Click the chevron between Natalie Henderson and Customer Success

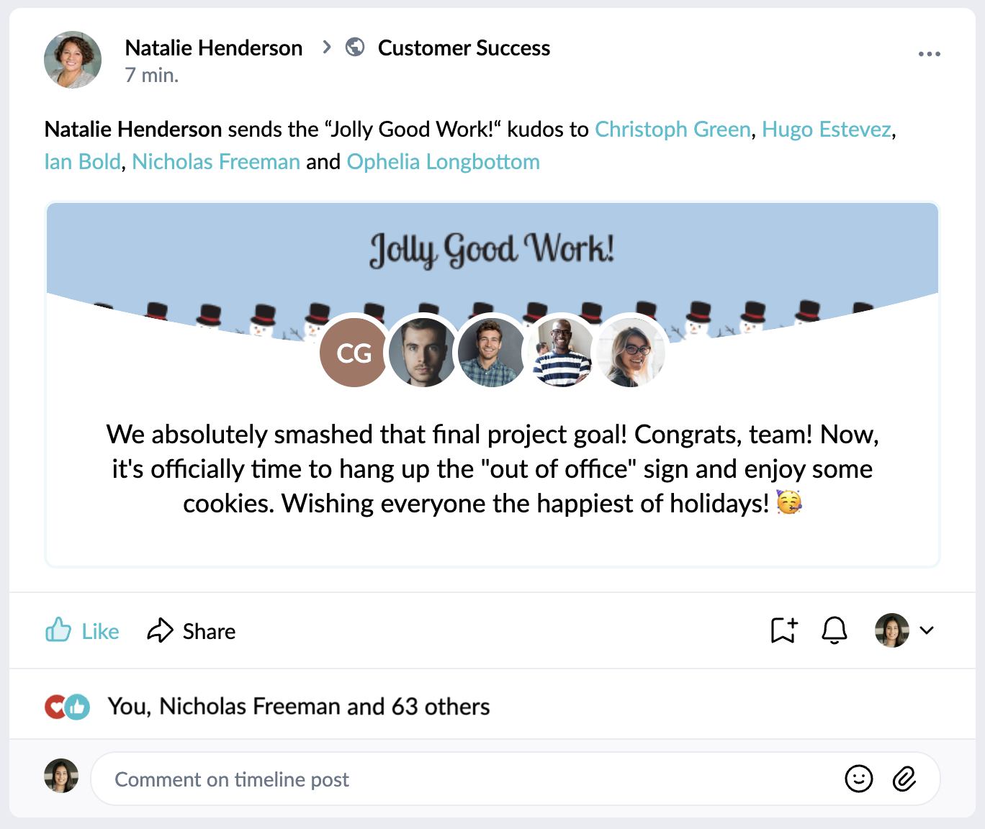(x=326, y=47)
